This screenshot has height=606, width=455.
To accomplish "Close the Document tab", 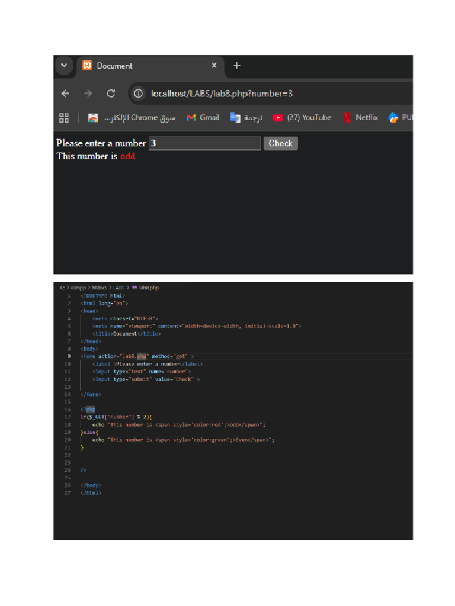I will pyautogui.click(x=214, y=65).
